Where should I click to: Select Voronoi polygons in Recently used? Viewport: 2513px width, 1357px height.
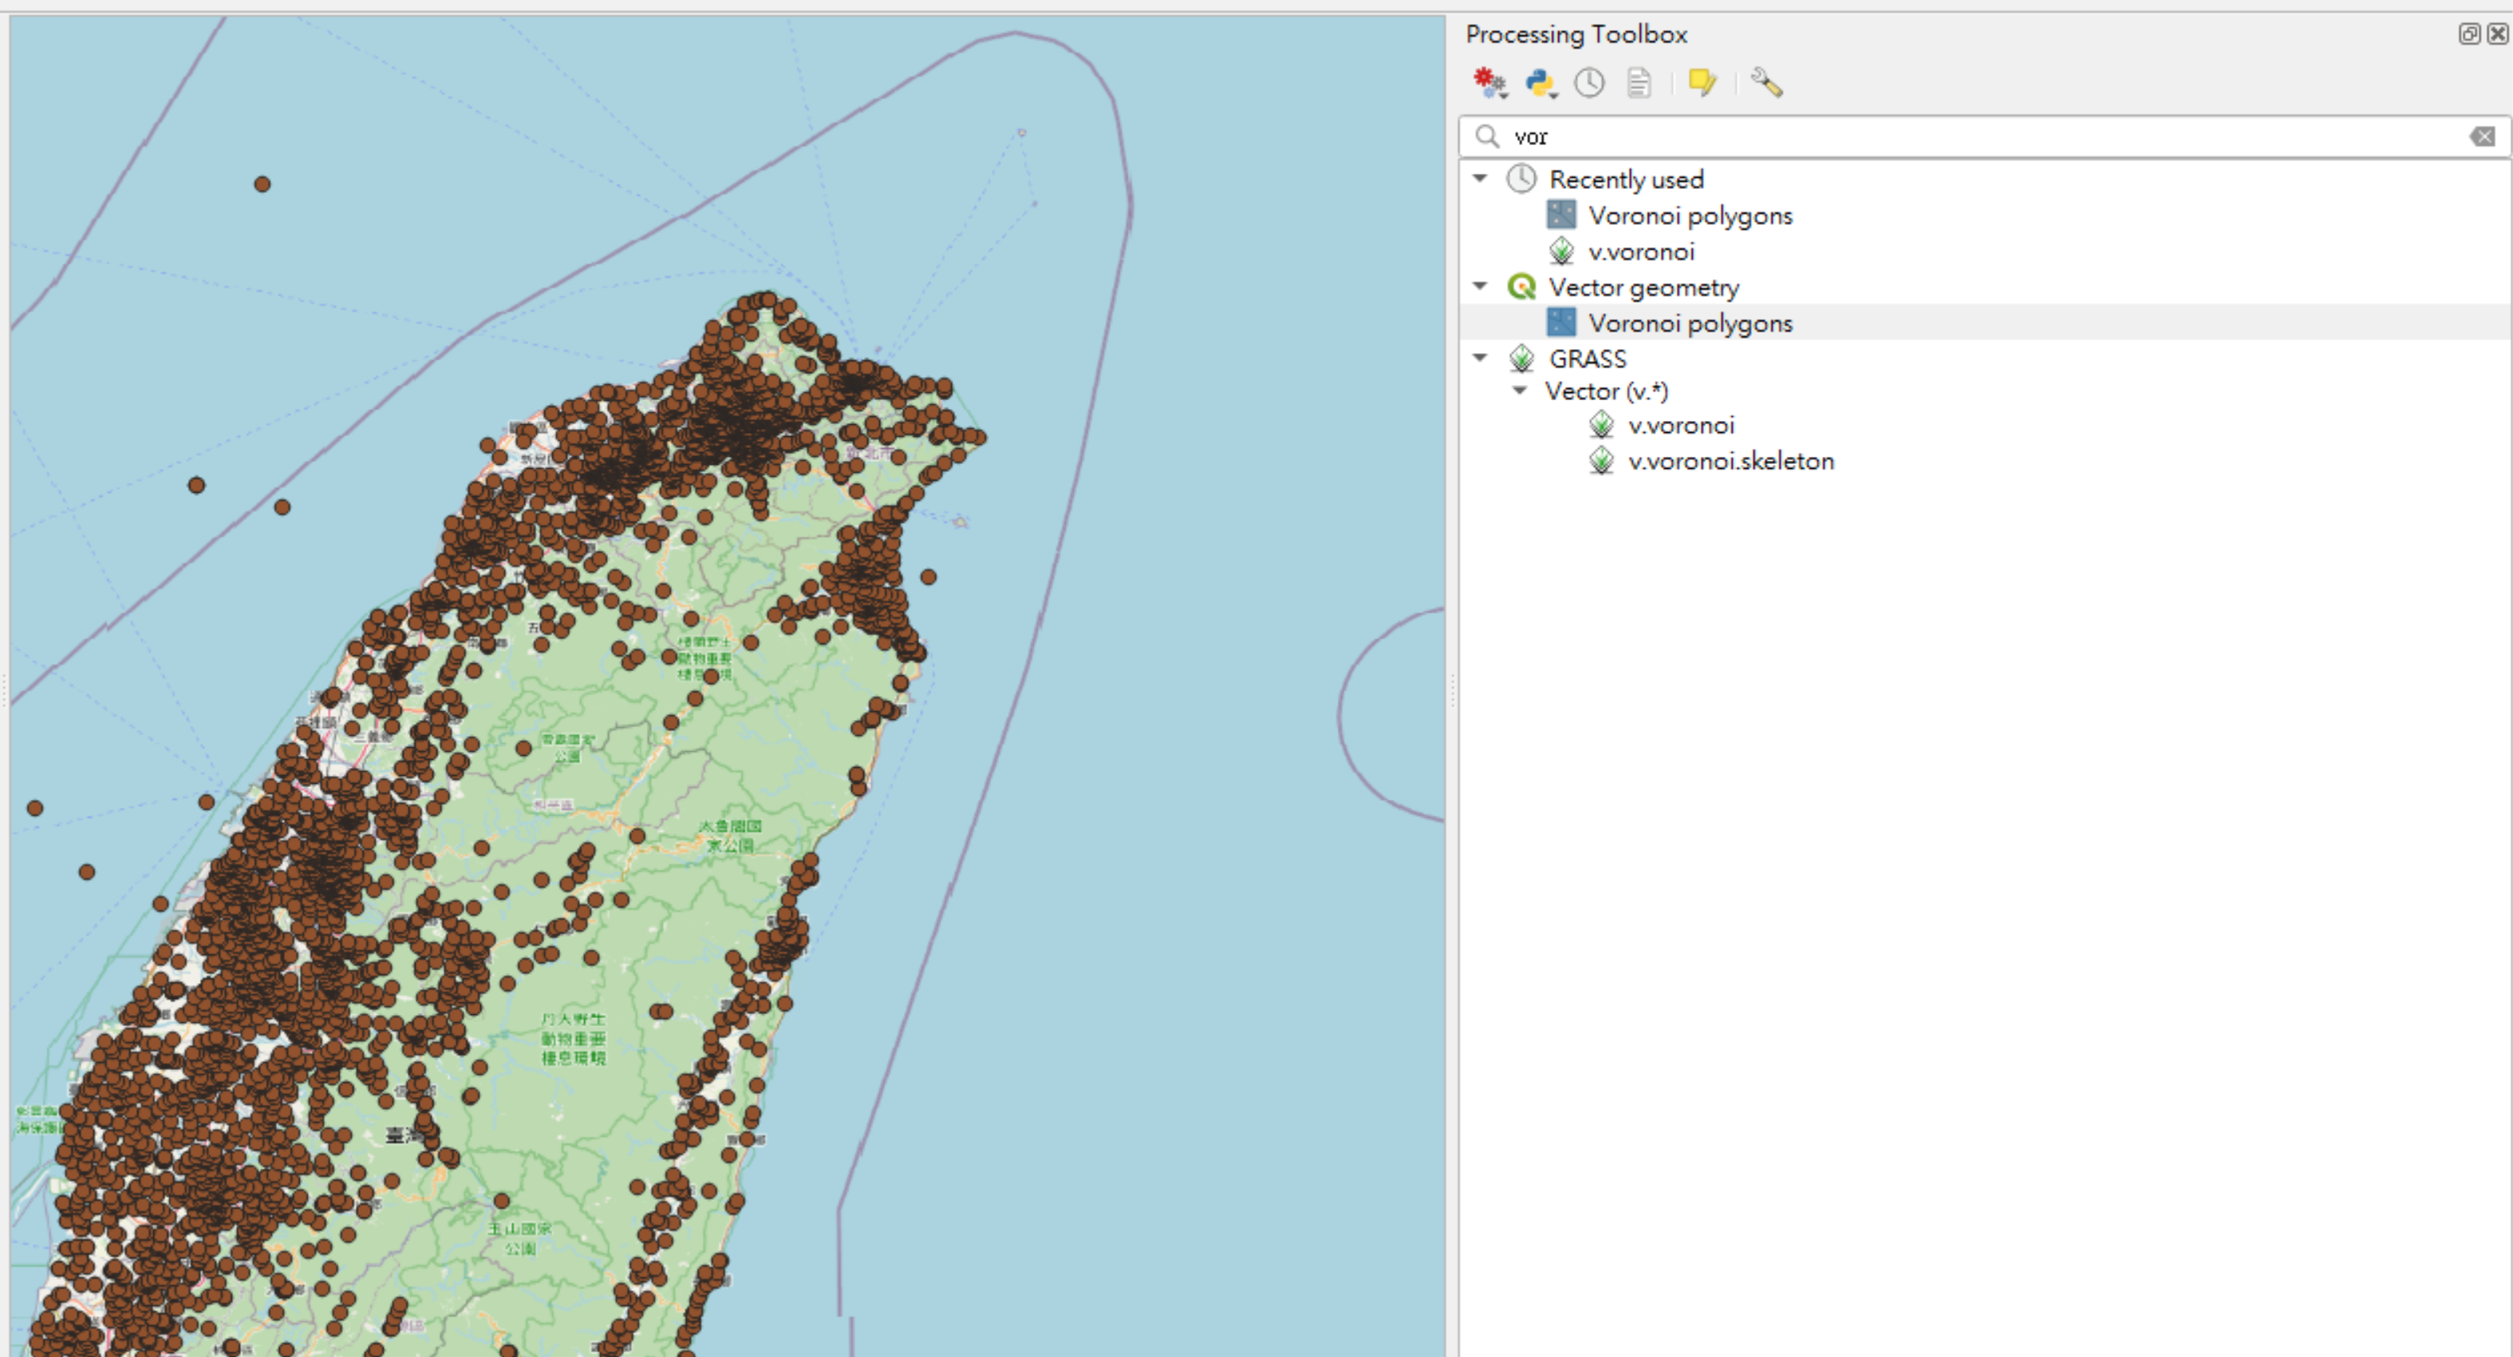[x=1690, y=215]
